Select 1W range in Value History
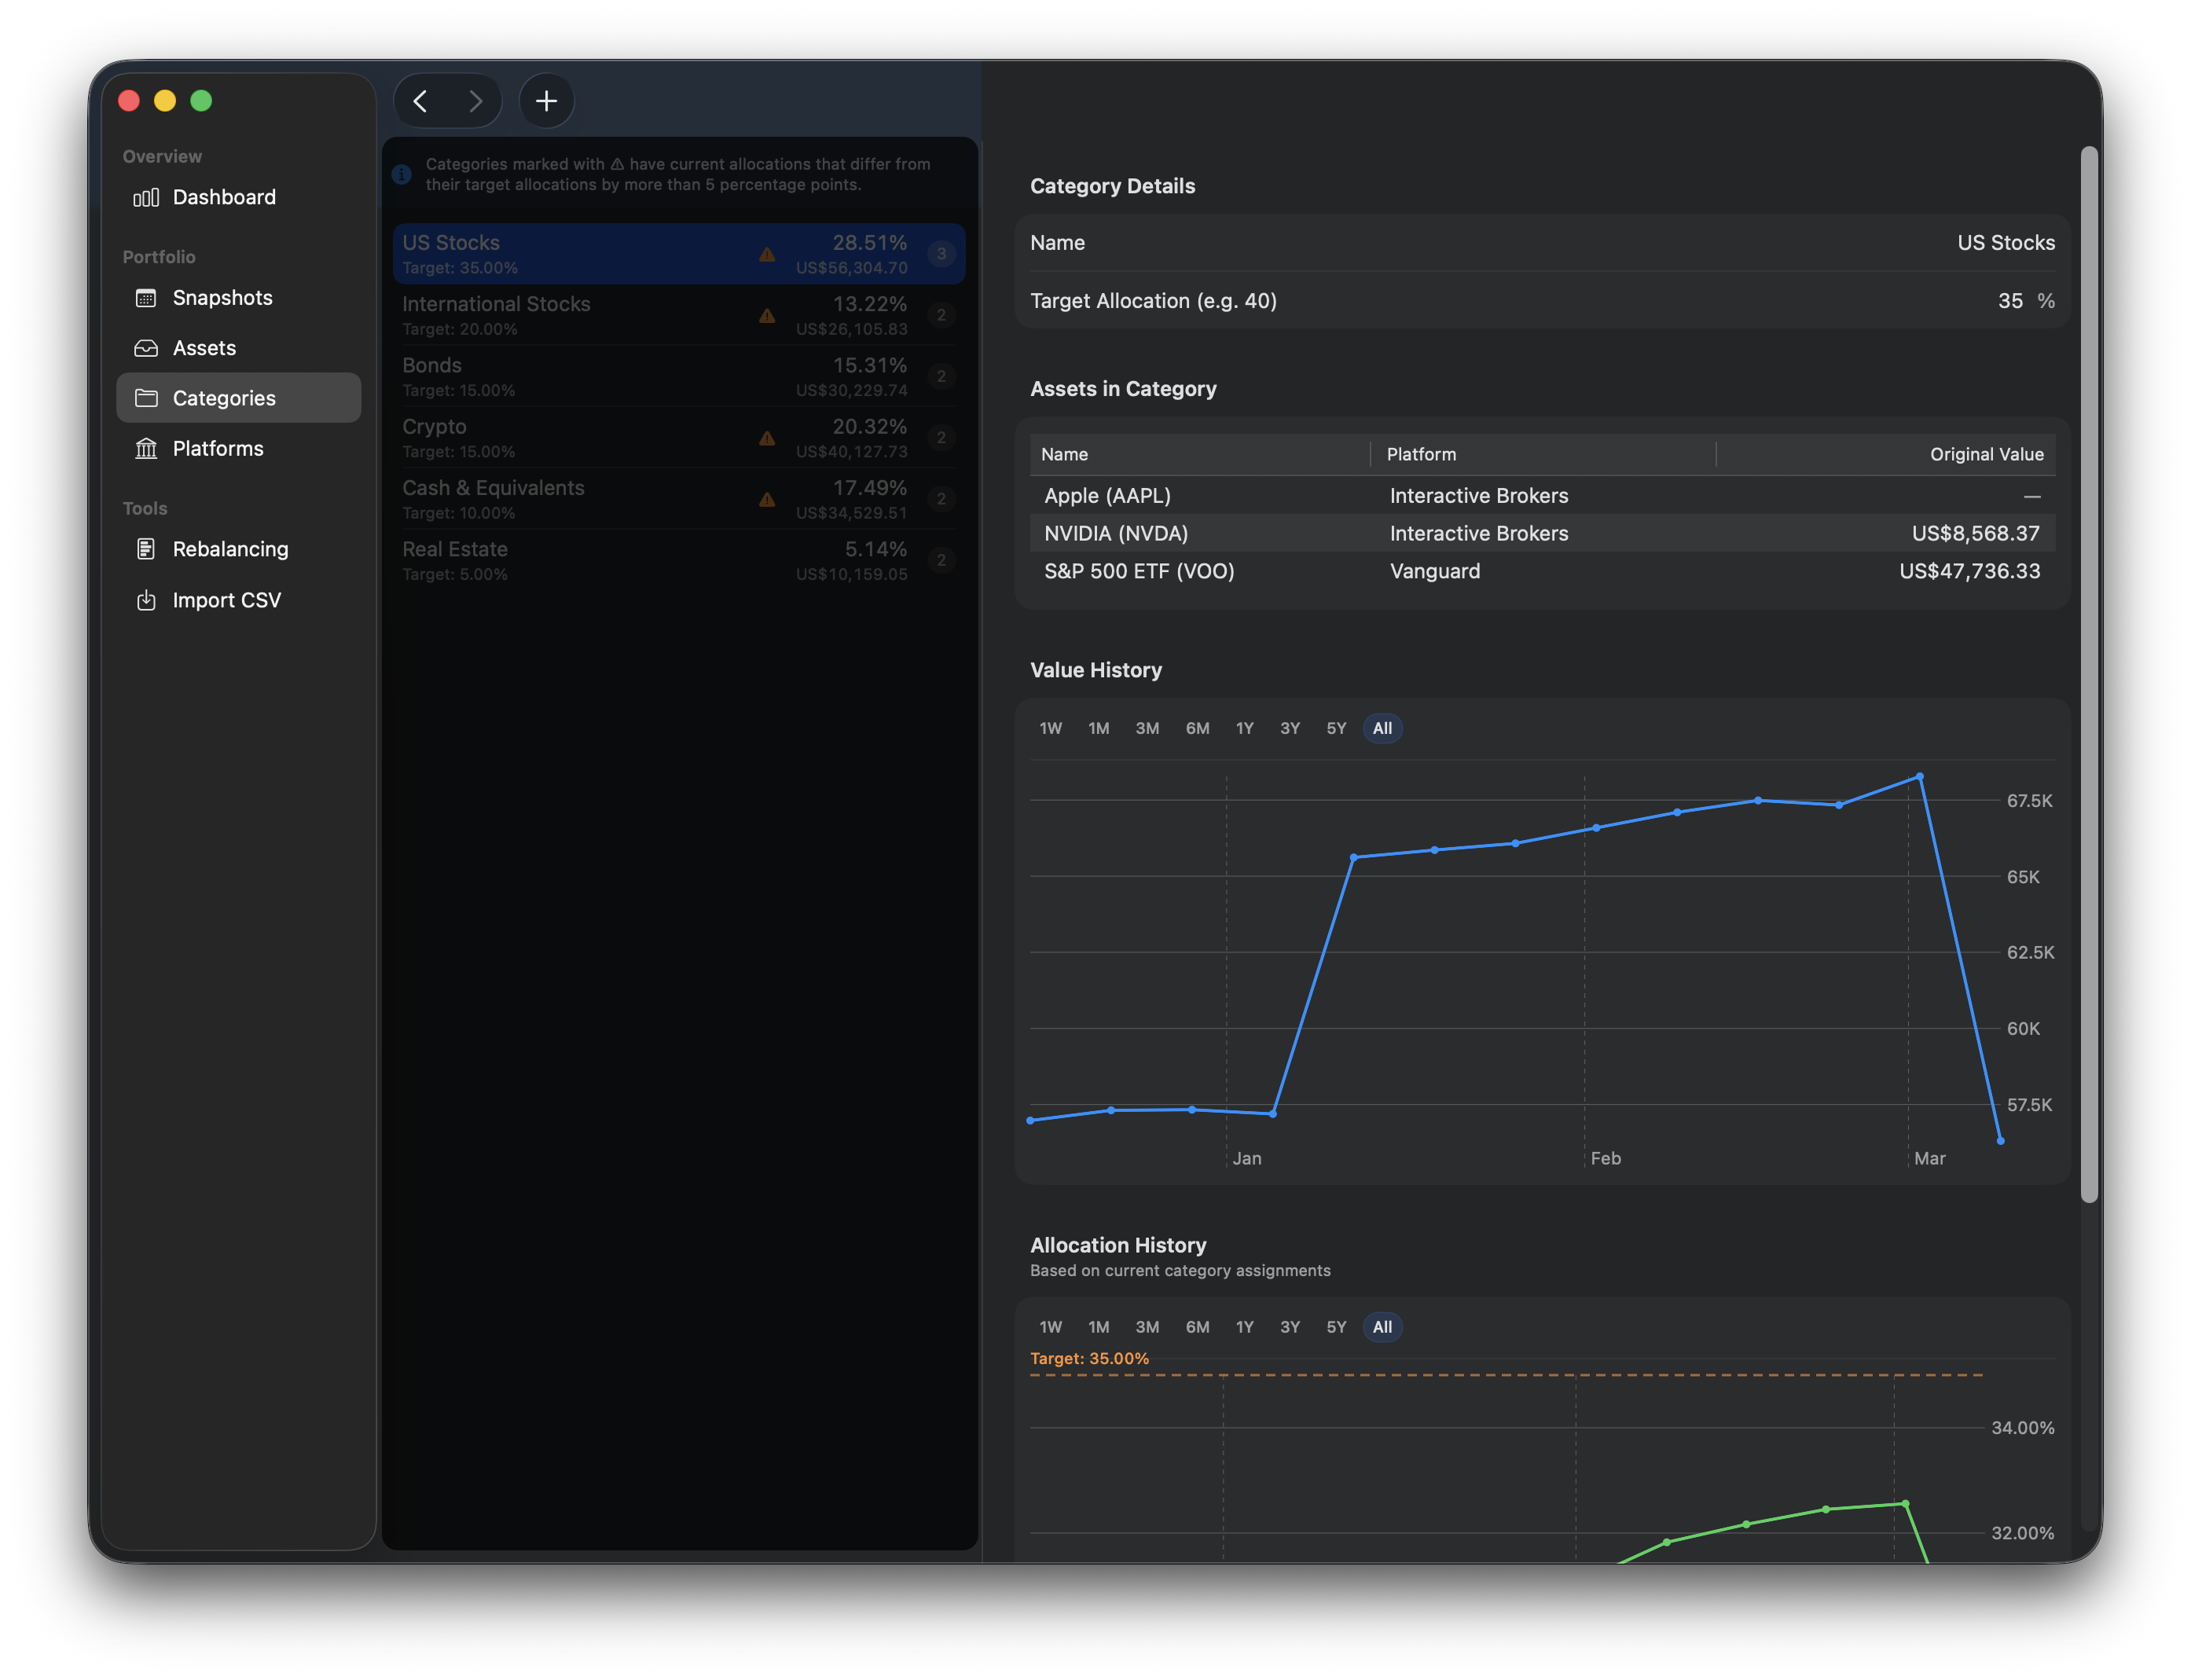 pyautogui.click(x=1050, y=728)
